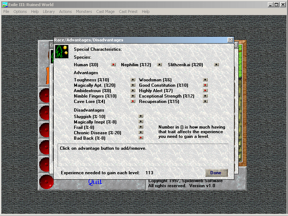Toggle the Toughness advantage
Screen dimensions: 288x216
point(133,80)
